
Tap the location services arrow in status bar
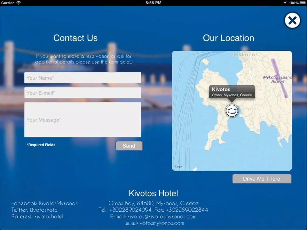point(285,3)
